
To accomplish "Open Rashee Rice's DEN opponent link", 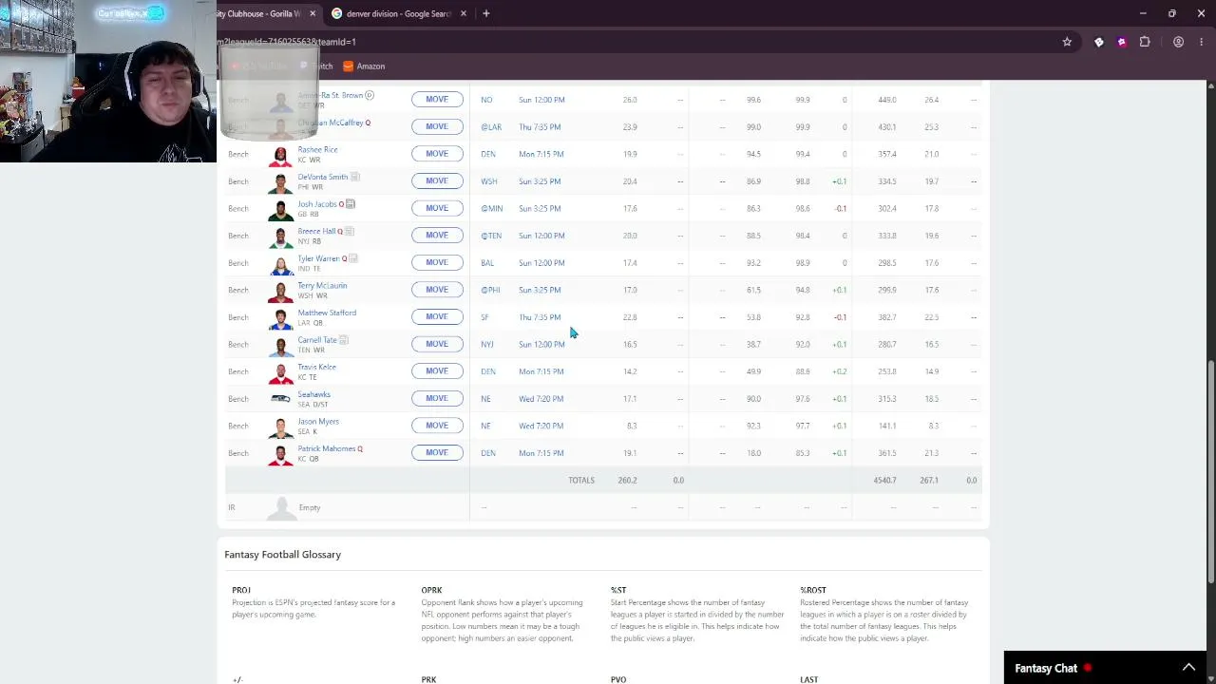I will tap(487, 154).
